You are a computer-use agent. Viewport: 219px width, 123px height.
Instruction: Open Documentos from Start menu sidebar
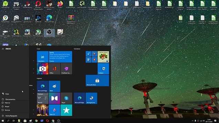tap(15, 99)
